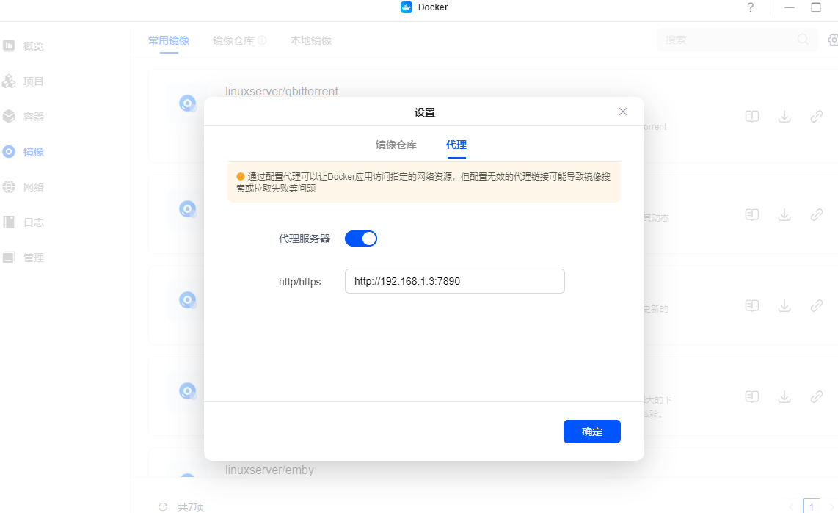Open 网络 network in the sidebar

point(33,187)
